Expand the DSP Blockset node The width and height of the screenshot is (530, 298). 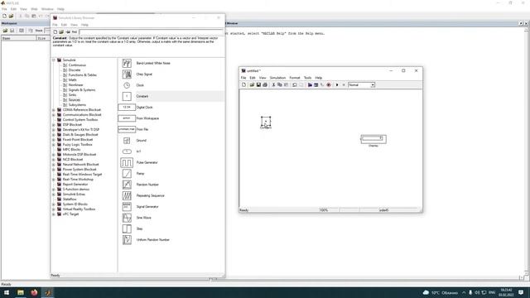(53, 125)
